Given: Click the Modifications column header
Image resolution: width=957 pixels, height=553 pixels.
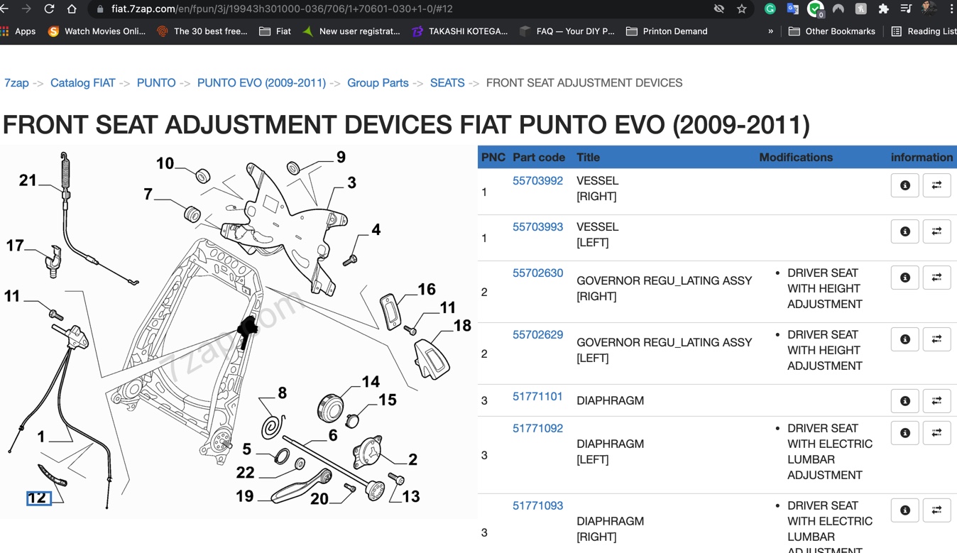Looking at the screenshot, I should click(796, 158).
